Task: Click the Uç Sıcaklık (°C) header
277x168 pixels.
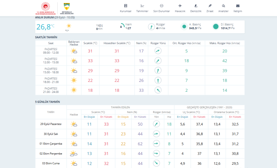Action: pos(191,112)
